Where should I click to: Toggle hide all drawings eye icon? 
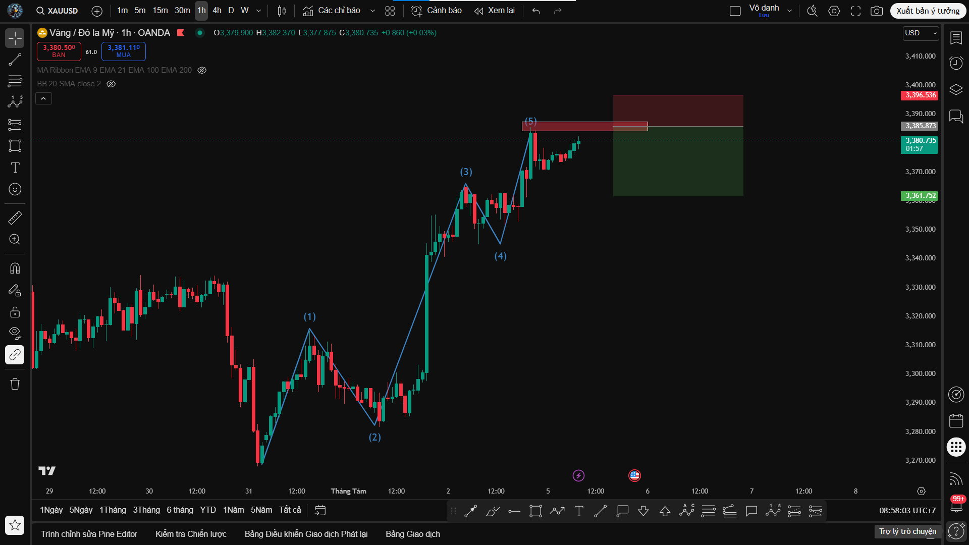tap(15, 333)
